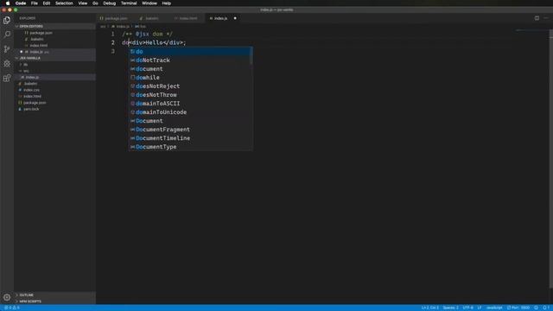Choose the 'DocumentTimeline' suggestion

pyautogui.click(x=190, y=138)
